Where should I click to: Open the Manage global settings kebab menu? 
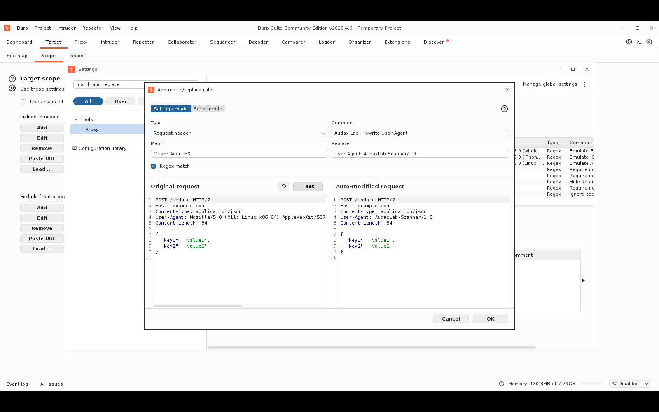coord(584,84)
